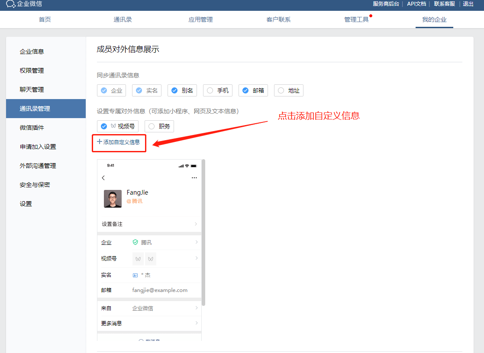Click the first 视频号 thumbnail in preview
Screen dimensions: 484x353
pos(138,259)
